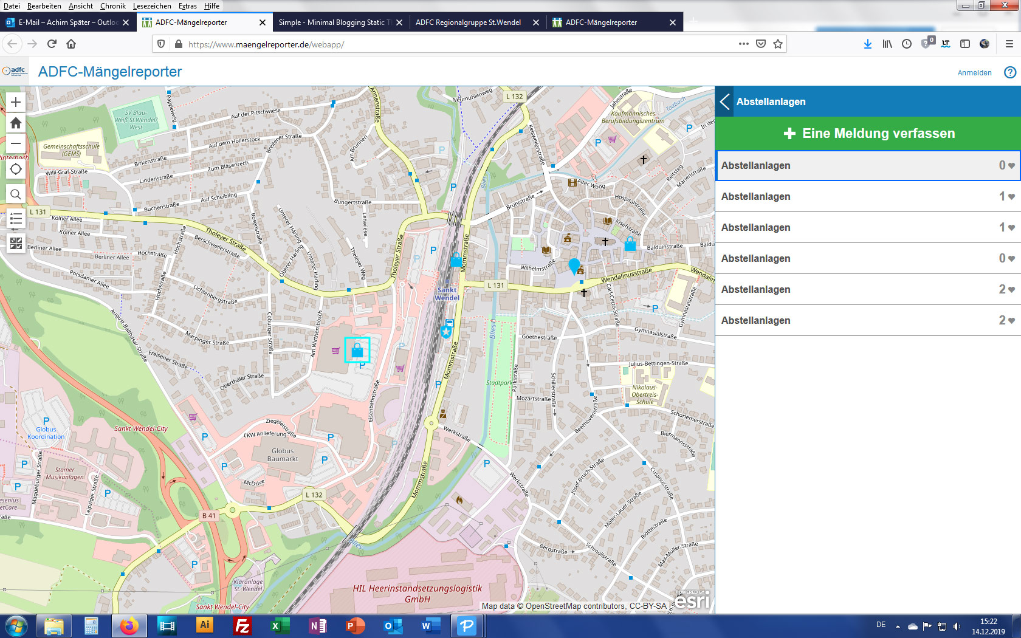Viewport: 1021px width, 638px height.
Task: Close the E-Mail Outlook tab
Action: tap(126, 22)
